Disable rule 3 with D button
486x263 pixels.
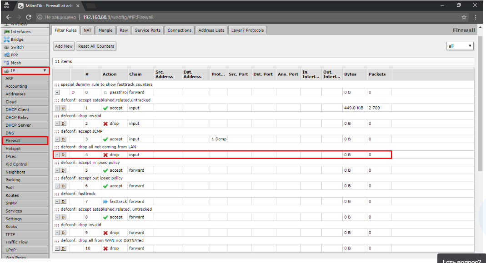coord(63,139)
